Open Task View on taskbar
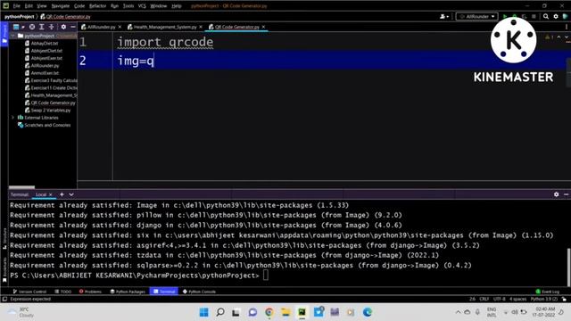The image size is (571, 321). [x=236, y=312]
